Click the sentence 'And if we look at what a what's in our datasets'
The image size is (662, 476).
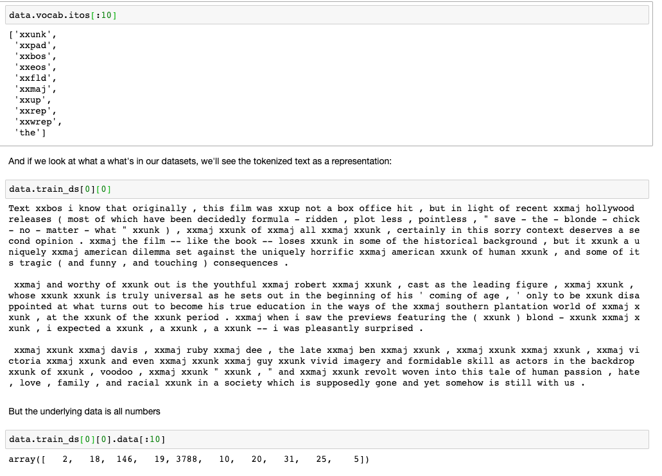pyautogui.click(x=103, y=161)
